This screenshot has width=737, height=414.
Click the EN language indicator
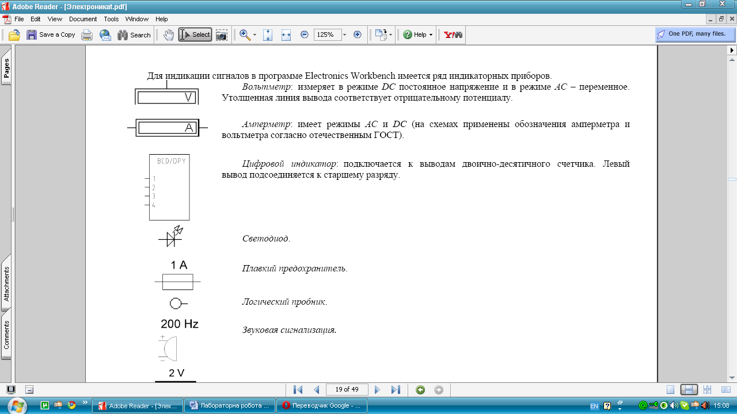coord(595,405)
